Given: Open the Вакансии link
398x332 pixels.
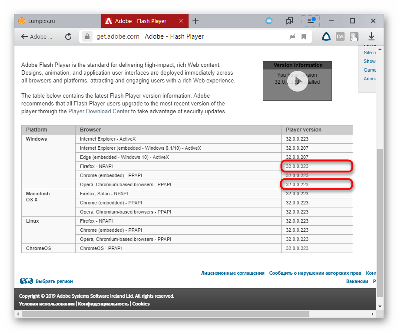Looking at the screenshot, I should [357, 281].
